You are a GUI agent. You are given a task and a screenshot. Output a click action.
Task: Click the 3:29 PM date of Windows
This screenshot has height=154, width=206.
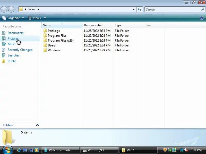97,50
